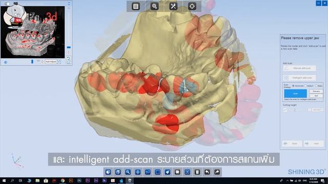Click the Exit button below Preview

[x=316, y=96]
